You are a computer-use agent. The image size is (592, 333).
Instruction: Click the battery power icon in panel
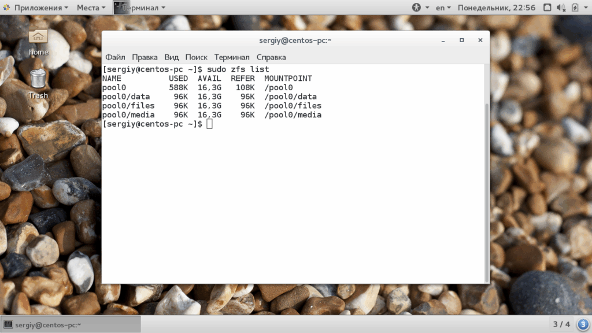(x=575, y=8)
